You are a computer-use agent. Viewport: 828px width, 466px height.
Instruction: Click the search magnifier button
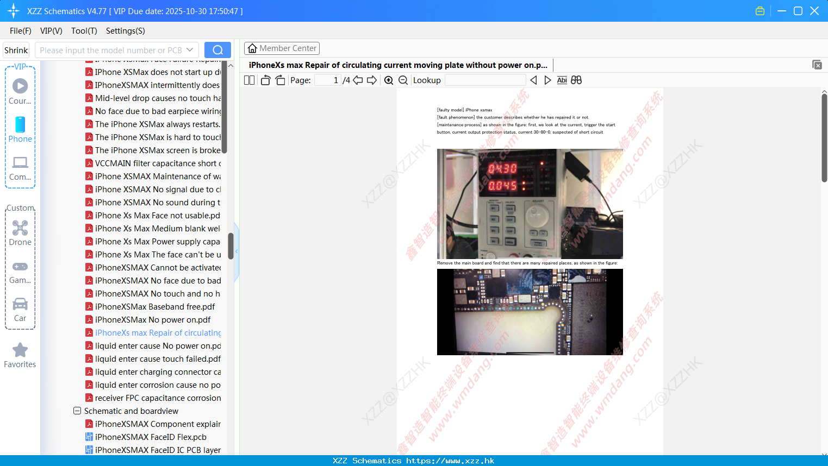(x=217, y=50)
